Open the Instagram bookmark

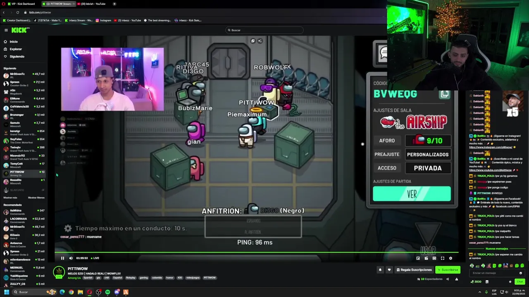pyautogui.click(x=104, y=20)
